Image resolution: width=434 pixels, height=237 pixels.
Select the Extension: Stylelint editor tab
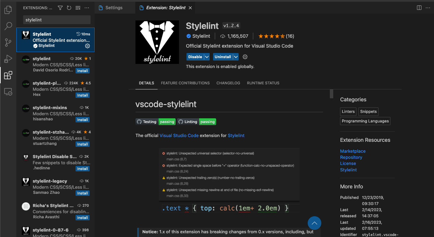click(x=166, y=7)
